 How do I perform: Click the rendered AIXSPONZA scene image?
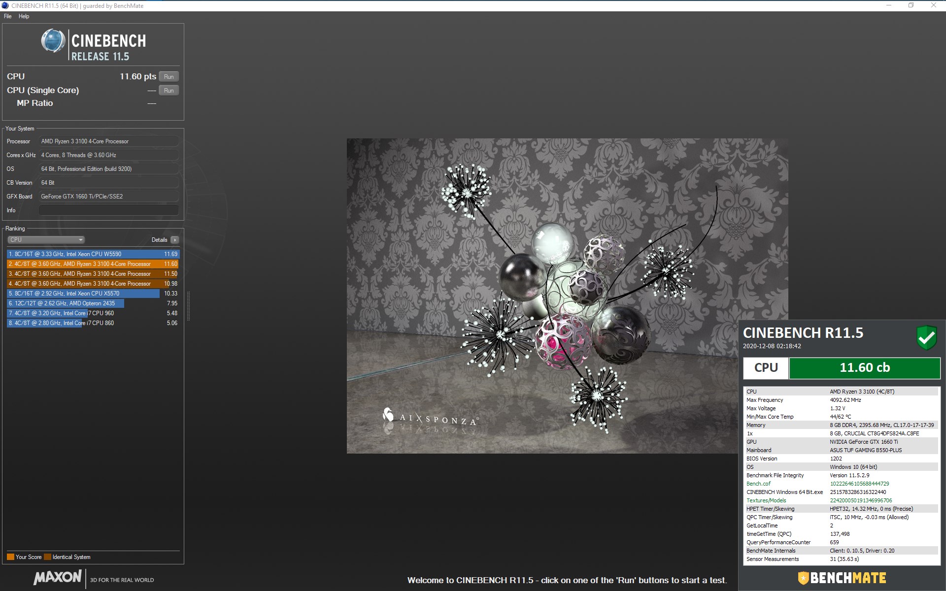(x=567, y=295)
